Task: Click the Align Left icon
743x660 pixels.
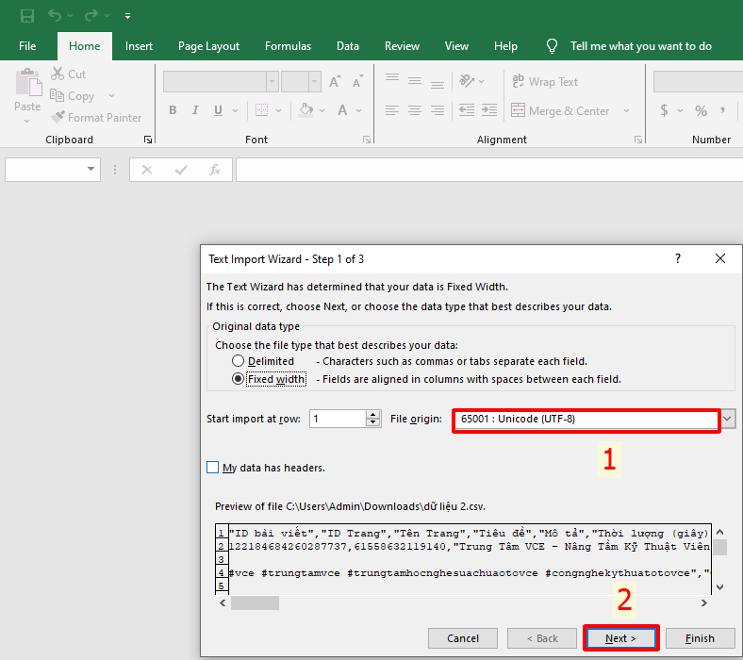Action: (392, 110)
